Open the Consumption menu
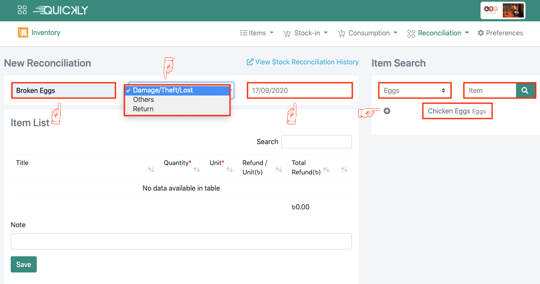The image size is (540, 284). point(368,33)
